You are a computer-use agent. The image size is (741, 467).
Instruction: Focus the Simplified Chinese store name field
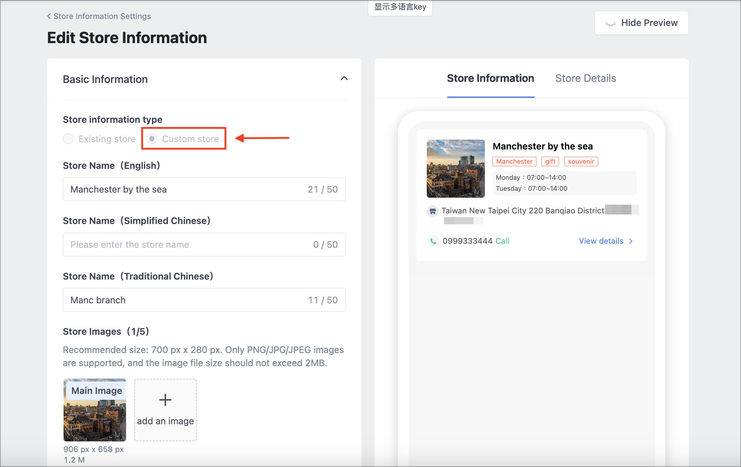[x=204, y=244]
